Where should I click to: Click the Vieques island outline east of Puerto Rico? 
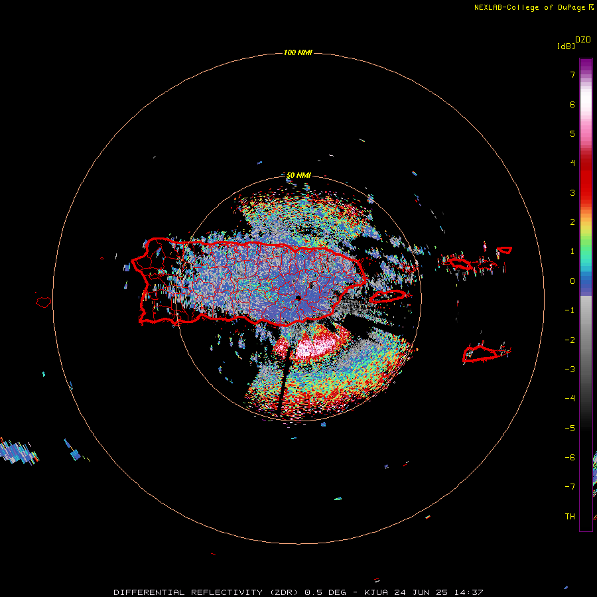(x=388, y=296)
